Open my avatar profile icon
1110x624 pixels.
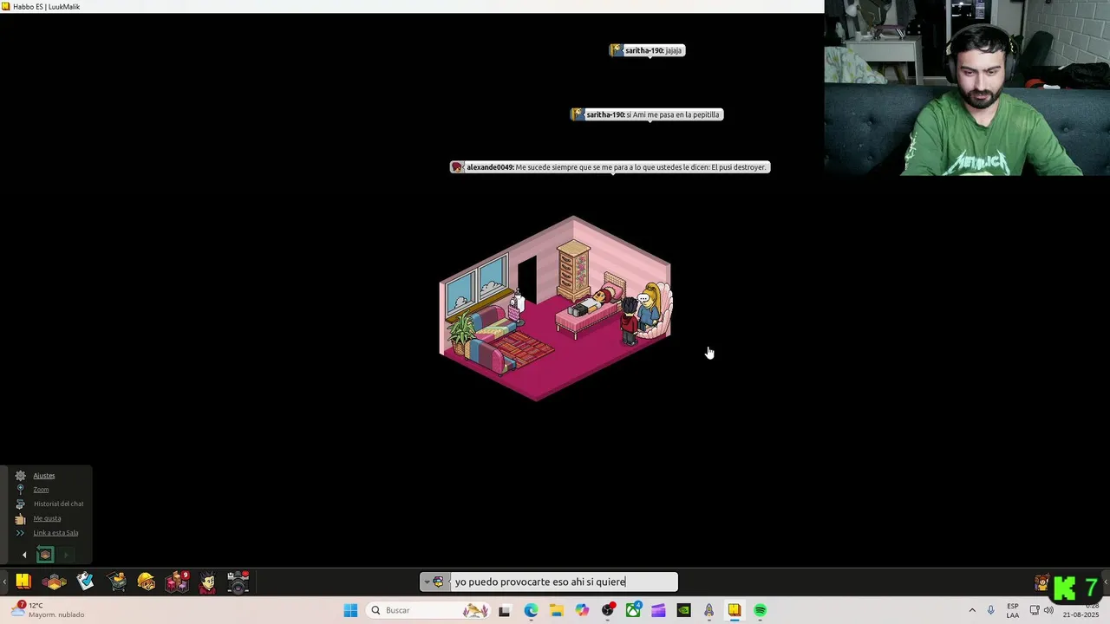pyautogui.click(x=207, y=582)
